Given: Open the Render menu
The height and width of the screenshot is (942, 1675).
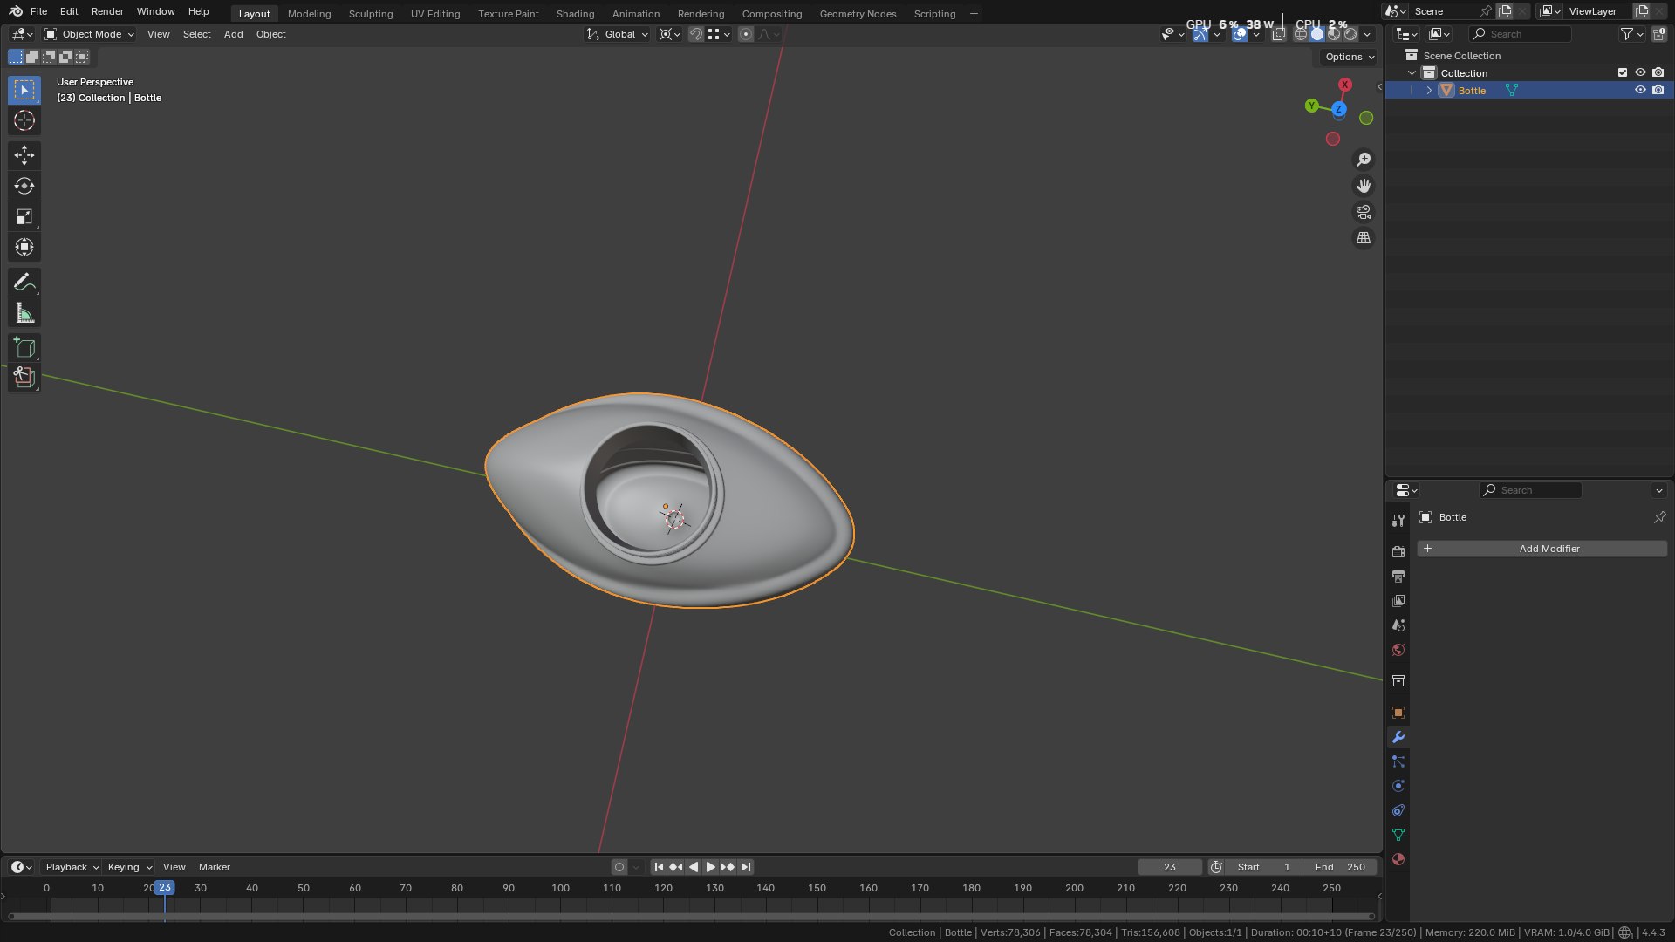Looking at the screenshot, I should [107, 11].
